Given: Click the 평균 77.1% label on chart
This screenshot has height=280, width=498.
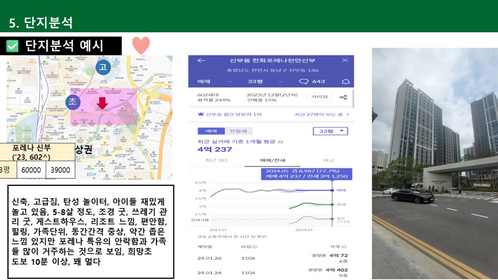Looking at the screenshot, I should pyautogui.click(x=343, y=220).
